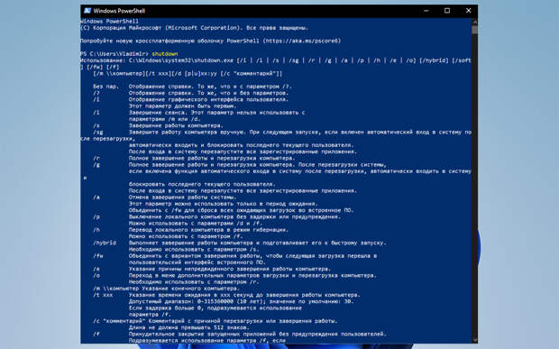Click the scrollbar down arrow in PowerShell
This screenshot has height=349, width=559.
pos(474,340)
